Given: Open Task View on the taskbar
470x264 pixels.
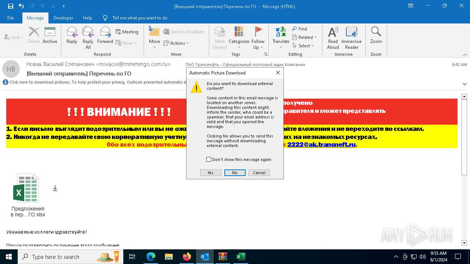Looking at the screenshot, I should (132, 257).
